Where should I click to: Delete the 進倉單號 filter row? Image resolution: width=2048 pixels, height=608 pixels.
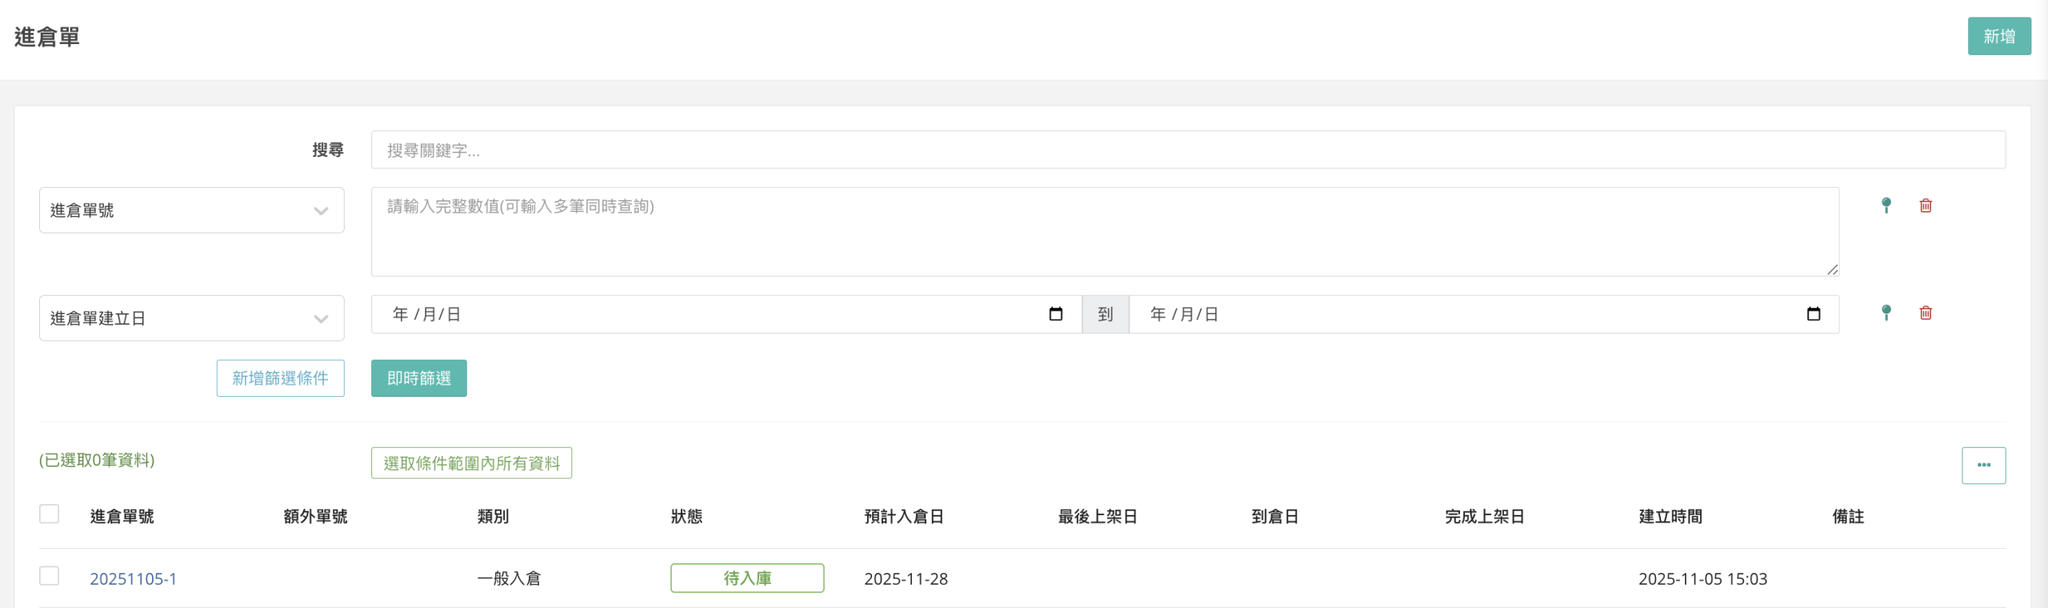[x=1926, y=206]
